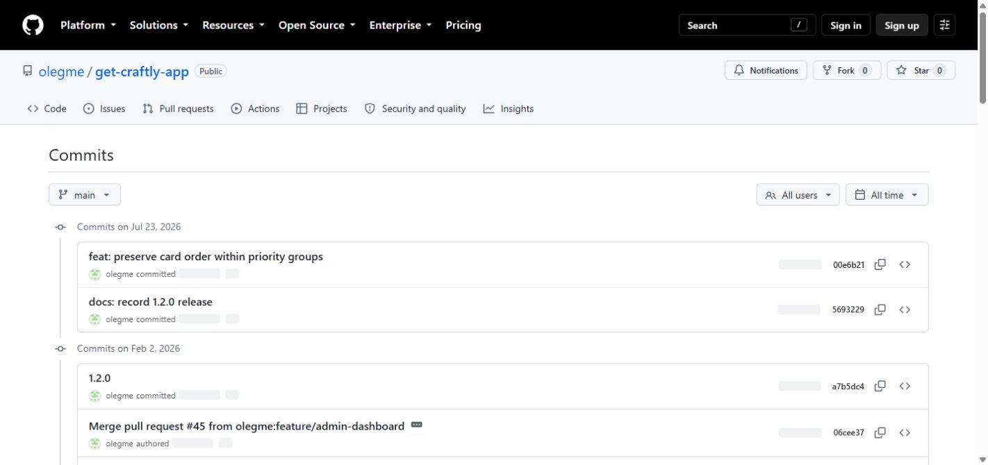The image size is (988, 465).
Task: Browse repository at commit 5693229
Action: click(x=905, y=310)
